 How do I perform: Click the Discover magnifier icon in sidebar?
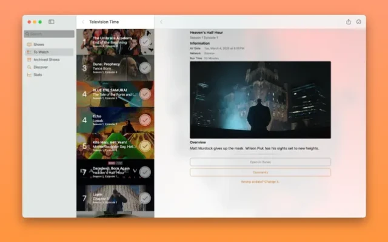(29, 67)
